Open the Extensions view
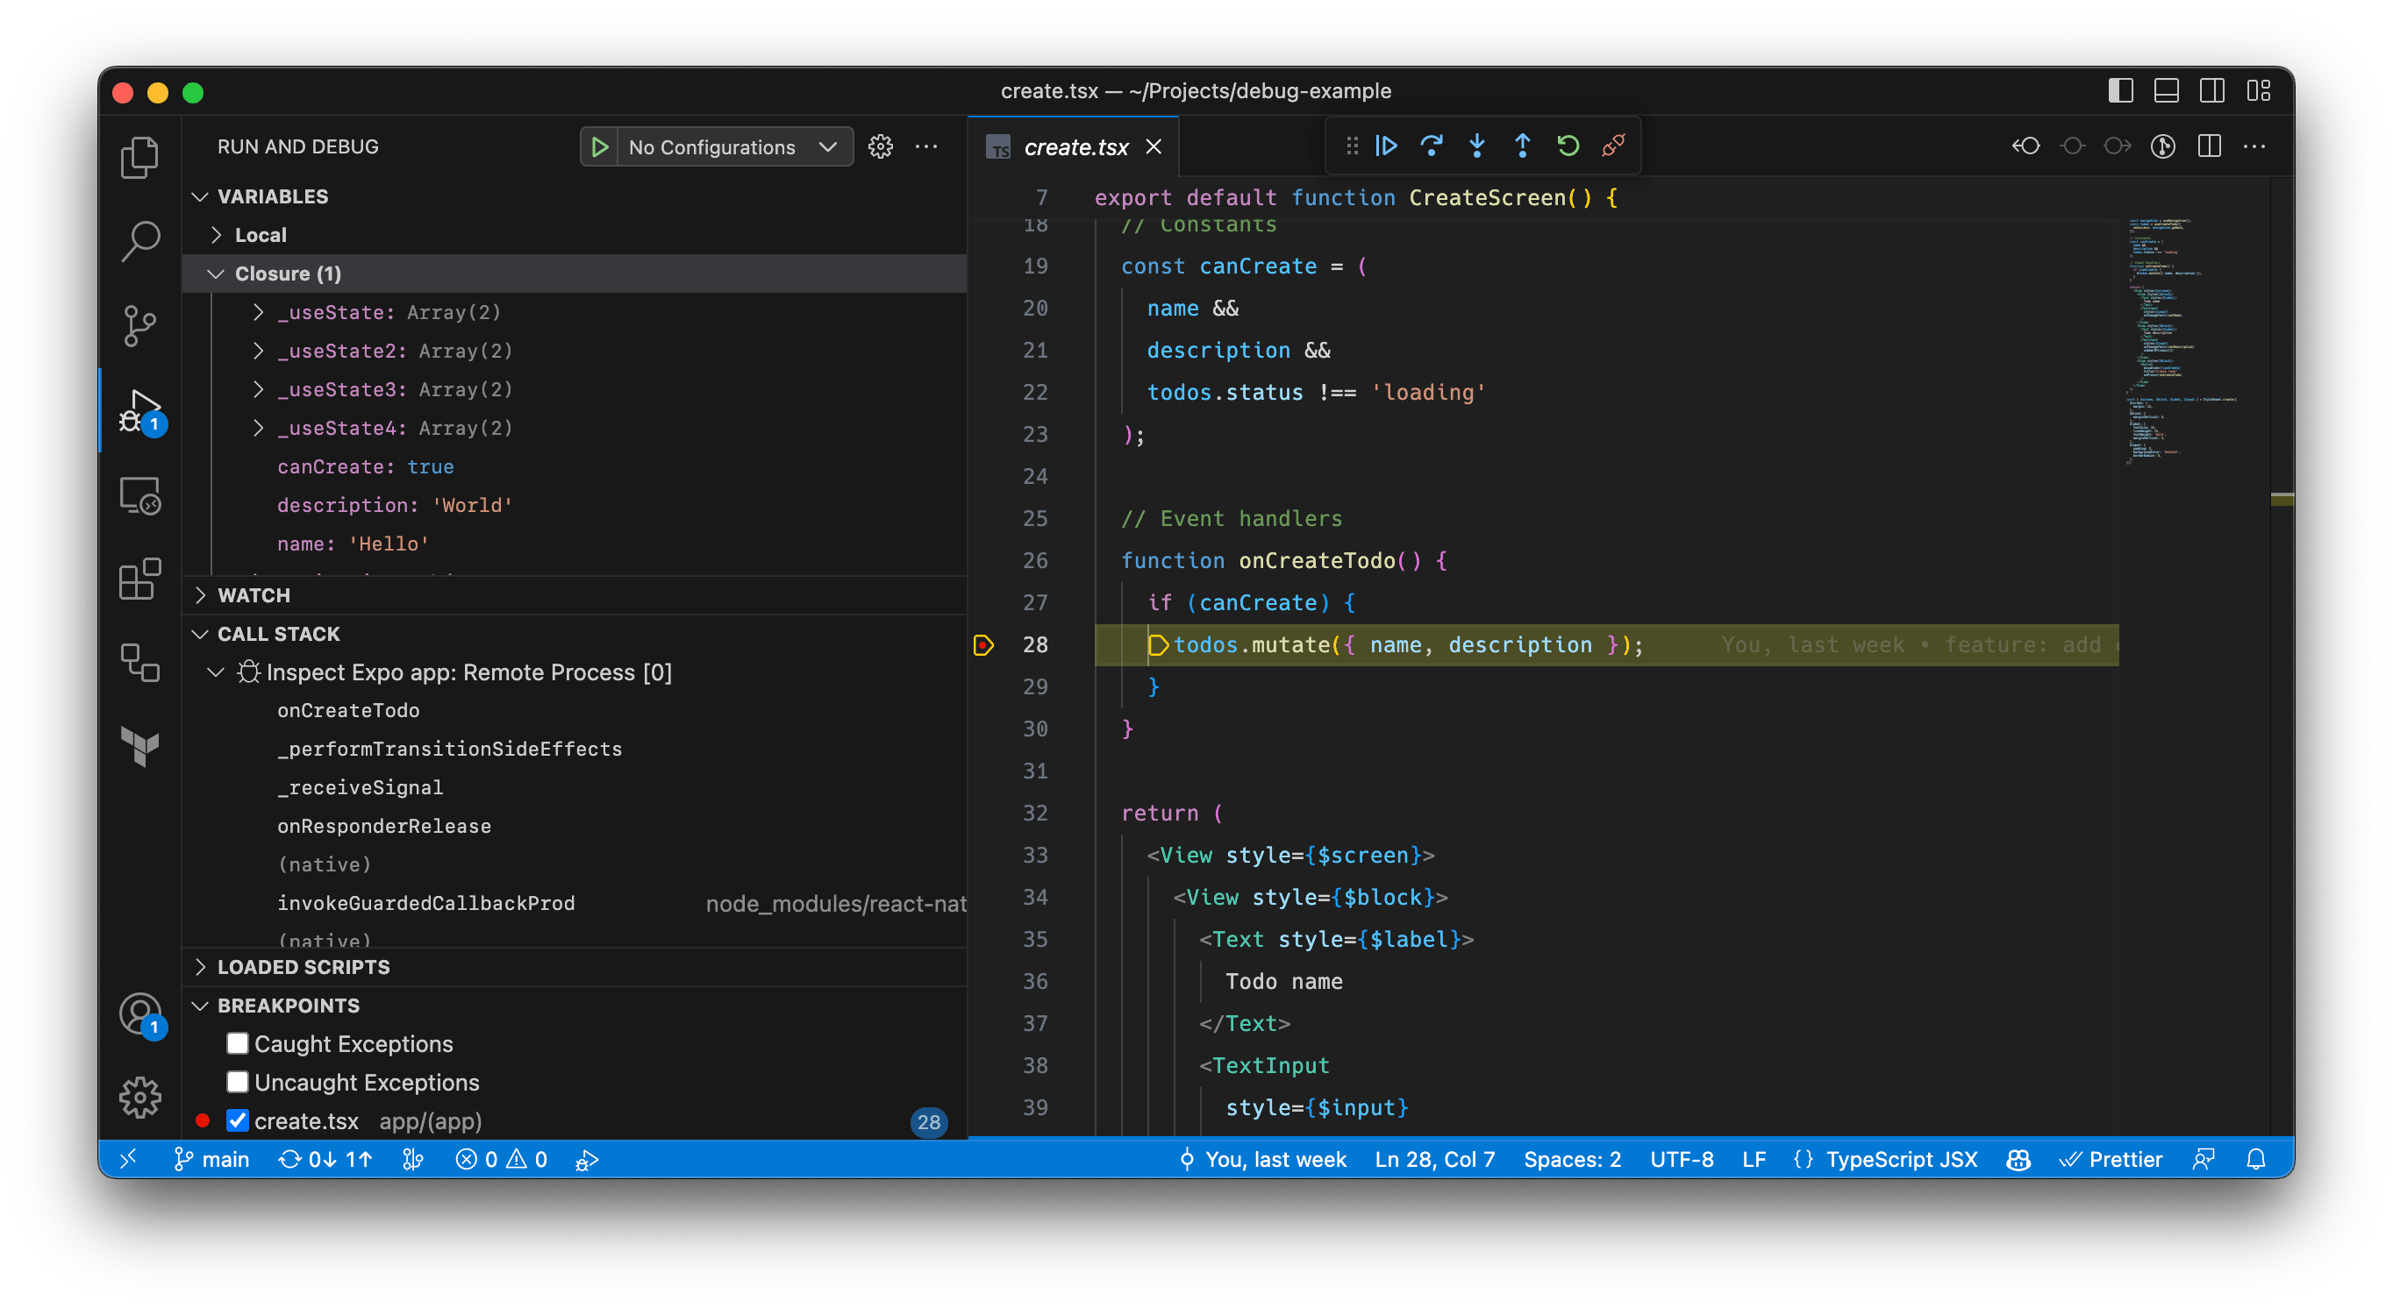 140,579
